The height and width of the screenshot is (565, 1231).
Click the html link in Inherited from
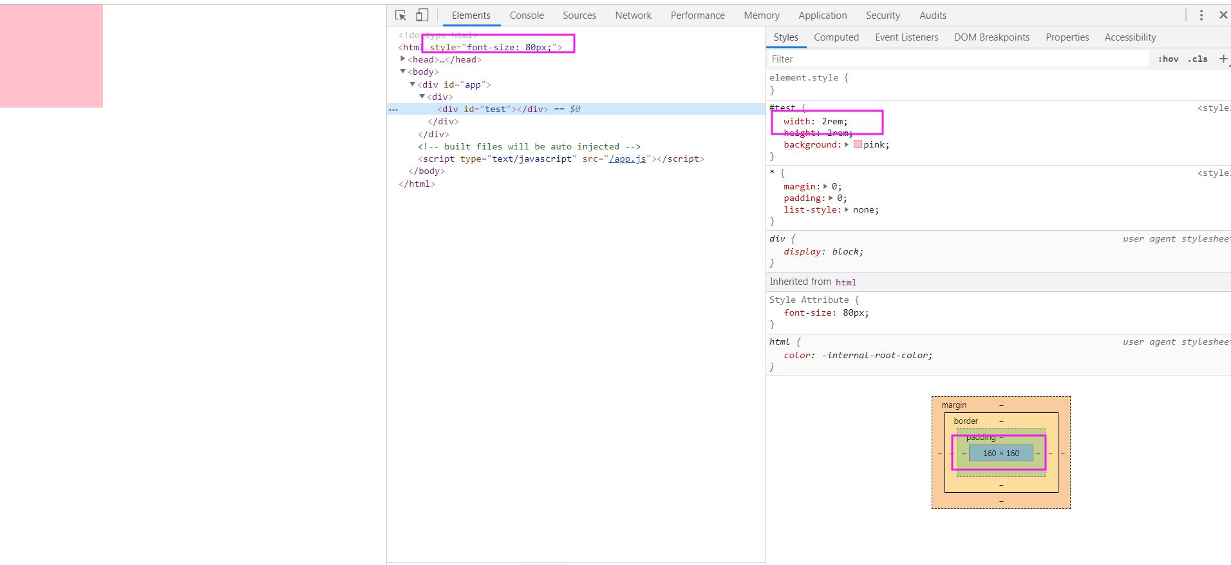click(x=845, y=282)
